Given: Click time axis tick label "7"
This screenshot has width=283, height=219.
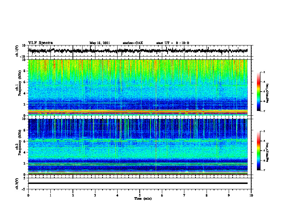Looking at the screenshot, I should tap(184, 195).
